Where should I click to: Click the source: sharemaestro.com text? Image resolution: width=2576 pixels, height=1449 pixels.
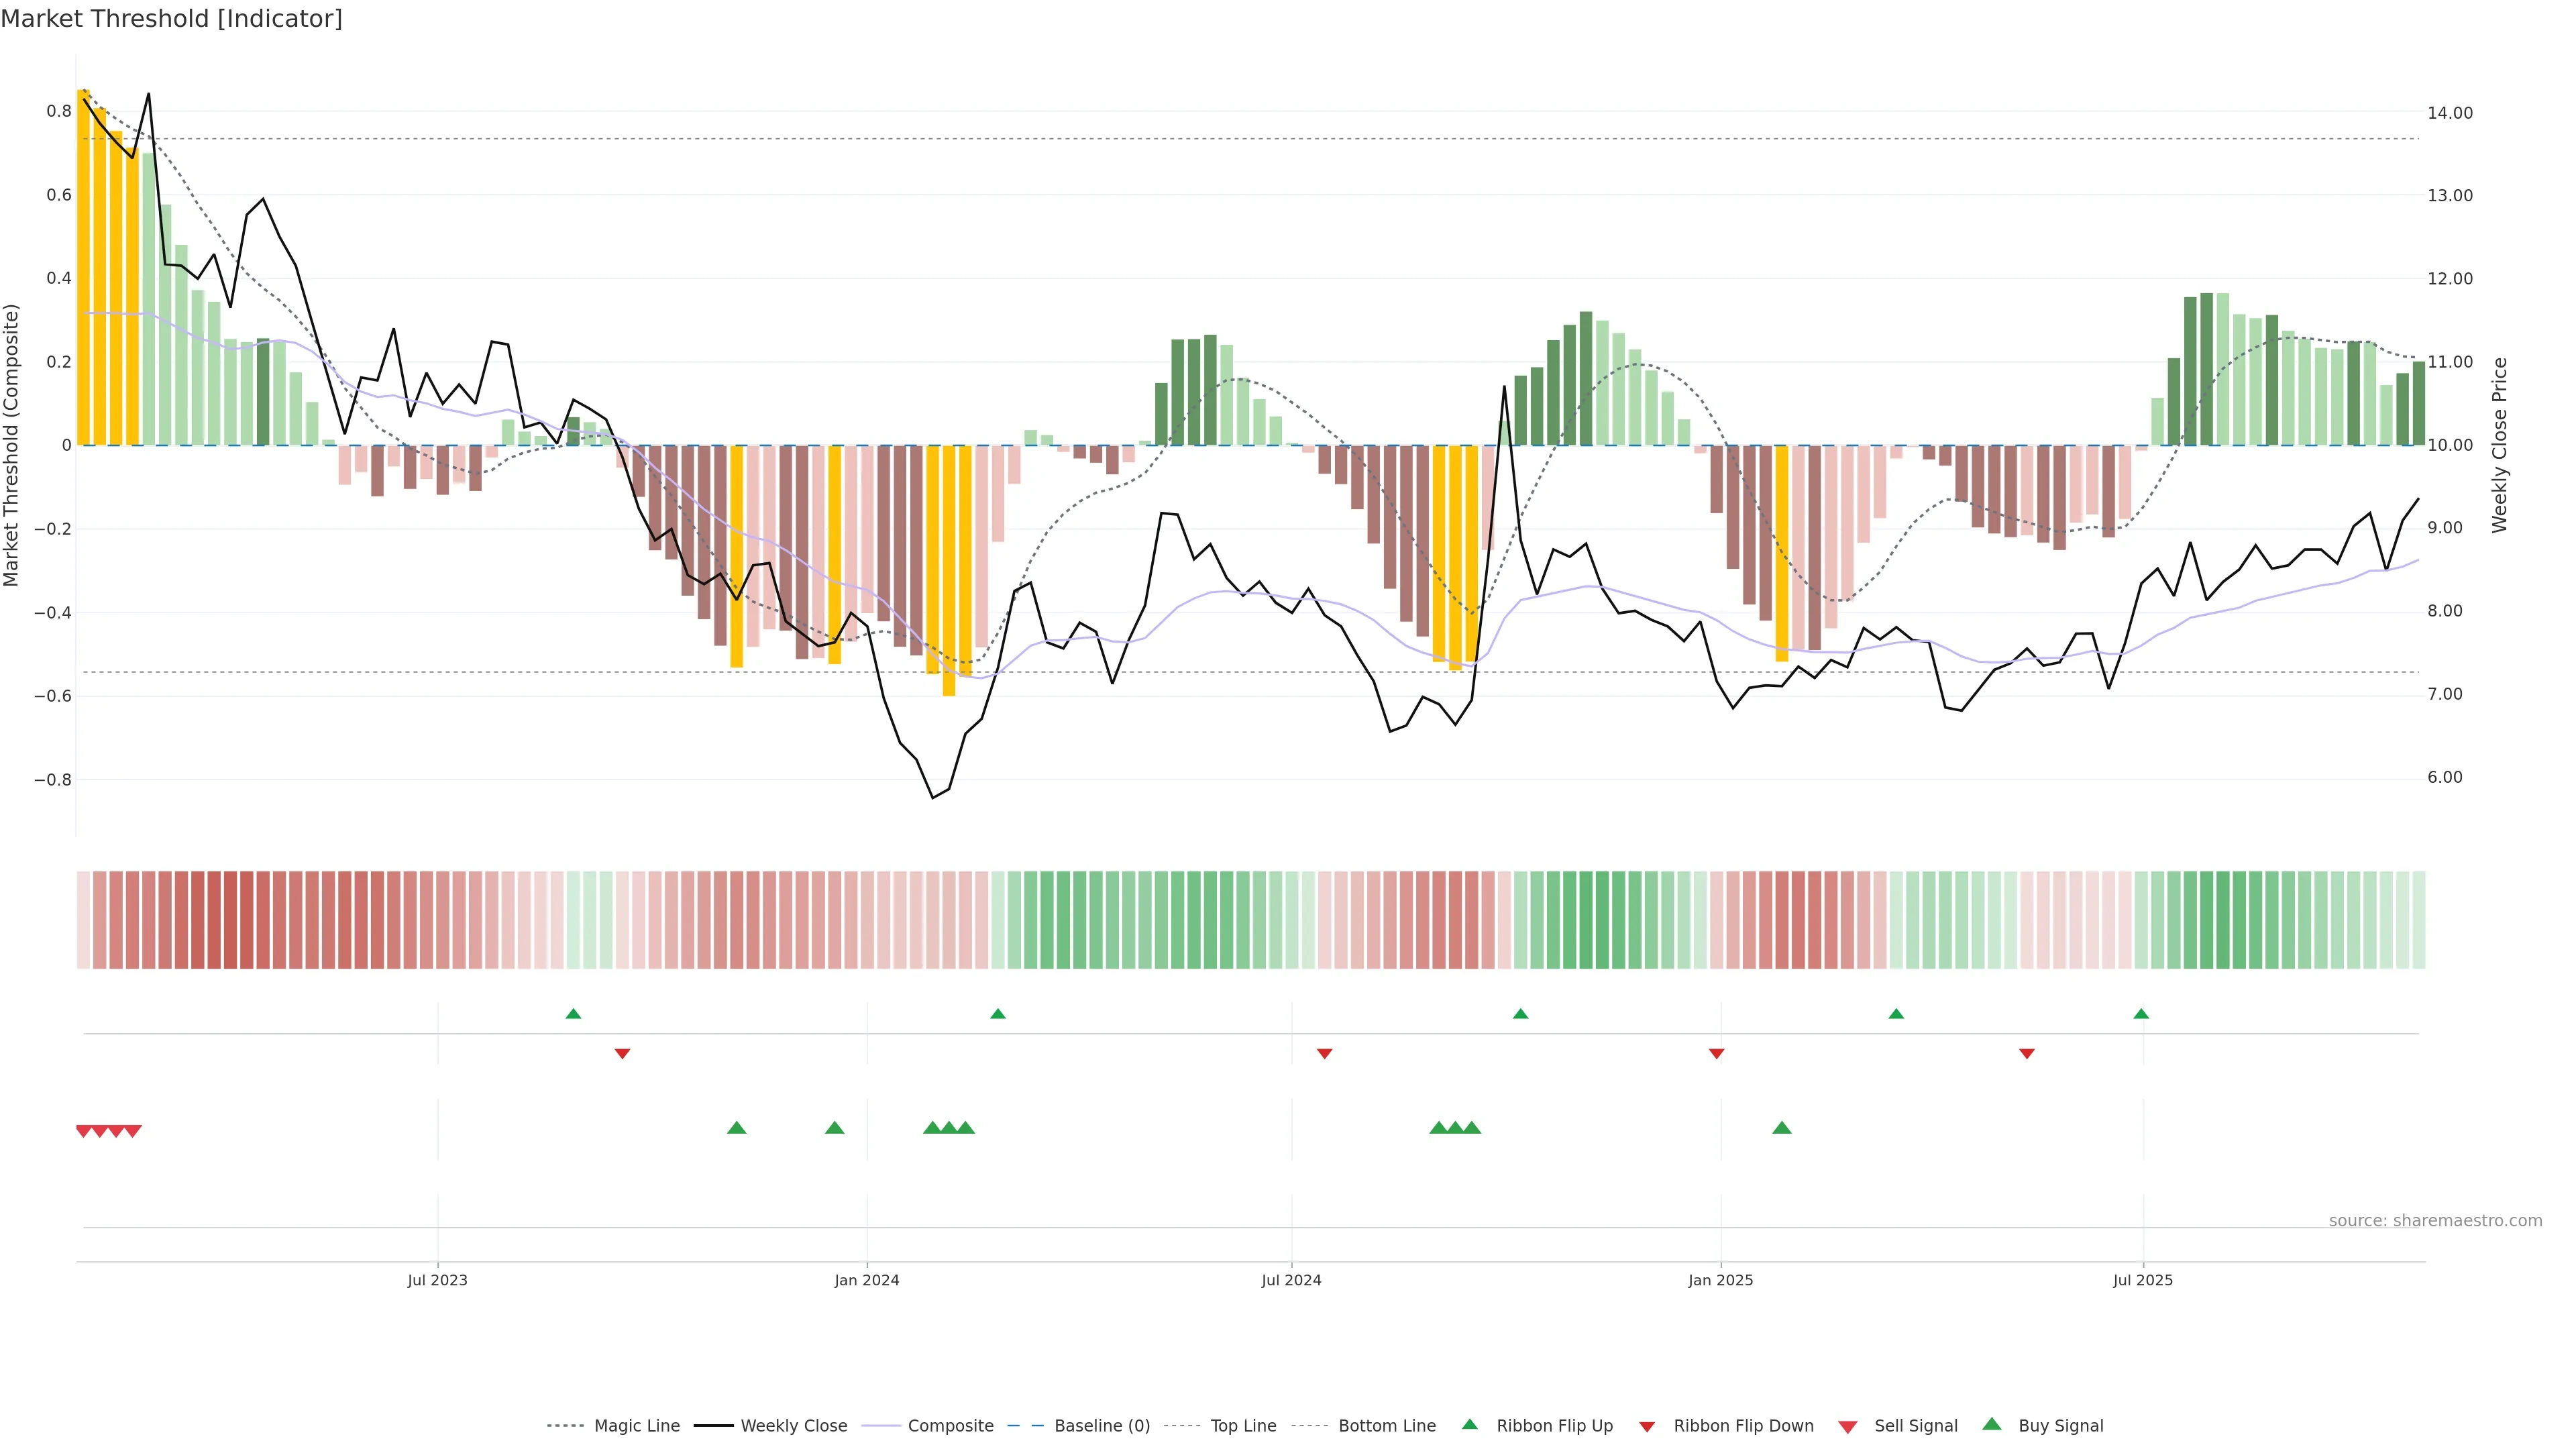tap(2435, 1221)
